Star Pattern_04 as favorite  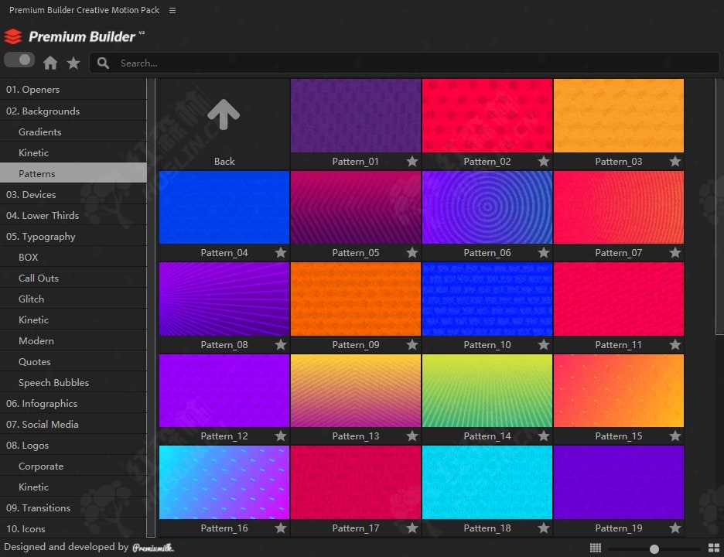(x=281, y=253)
